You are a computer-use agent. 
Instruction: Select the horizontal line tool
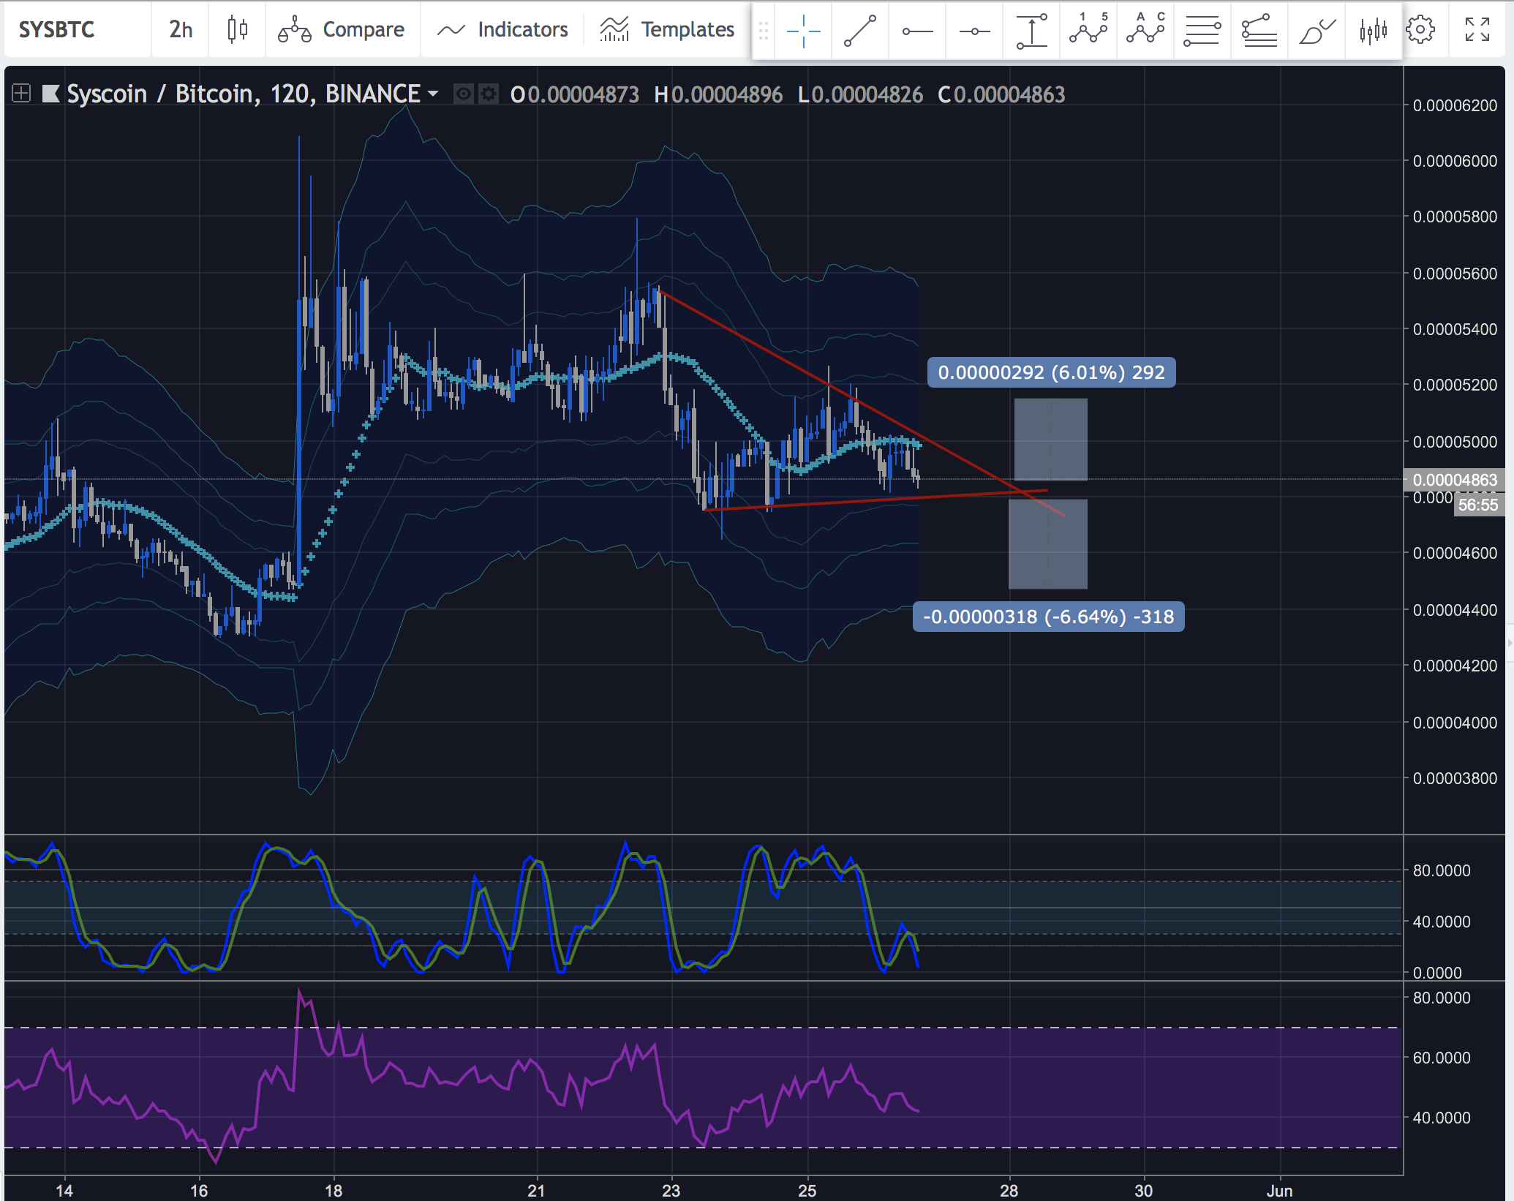[974, 31]
